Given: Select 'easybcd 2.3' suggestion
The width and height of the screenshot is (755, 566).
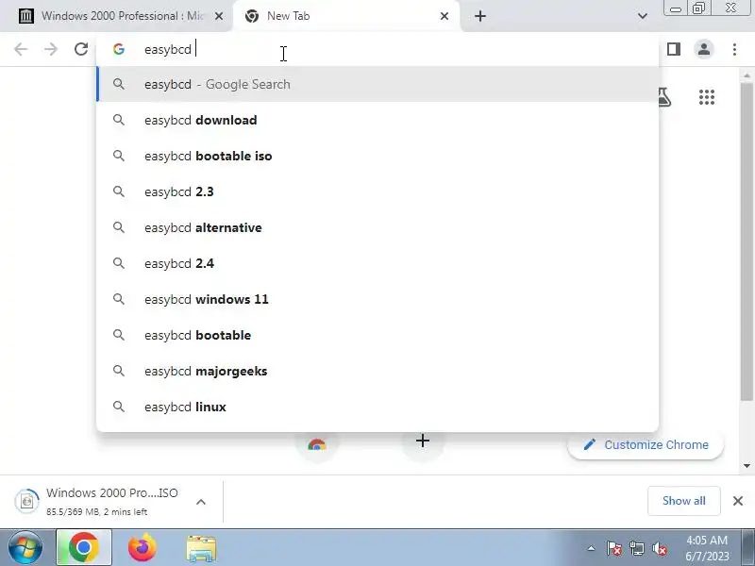Looking at the screenshot, I should 377,191.
